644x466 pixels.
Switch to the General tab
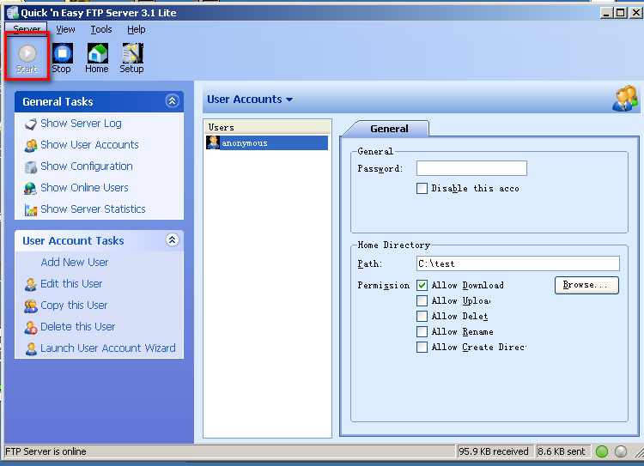click(389, 129)
